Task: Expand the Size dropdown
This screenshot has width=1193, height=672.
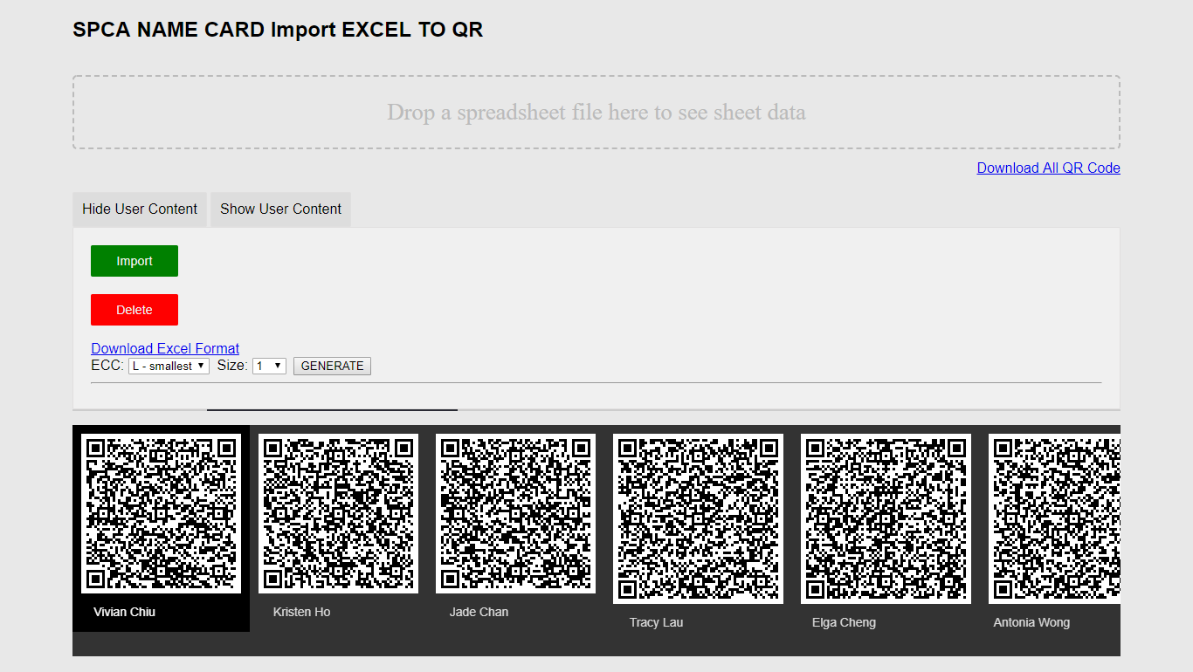Action: tap(269, 367)
